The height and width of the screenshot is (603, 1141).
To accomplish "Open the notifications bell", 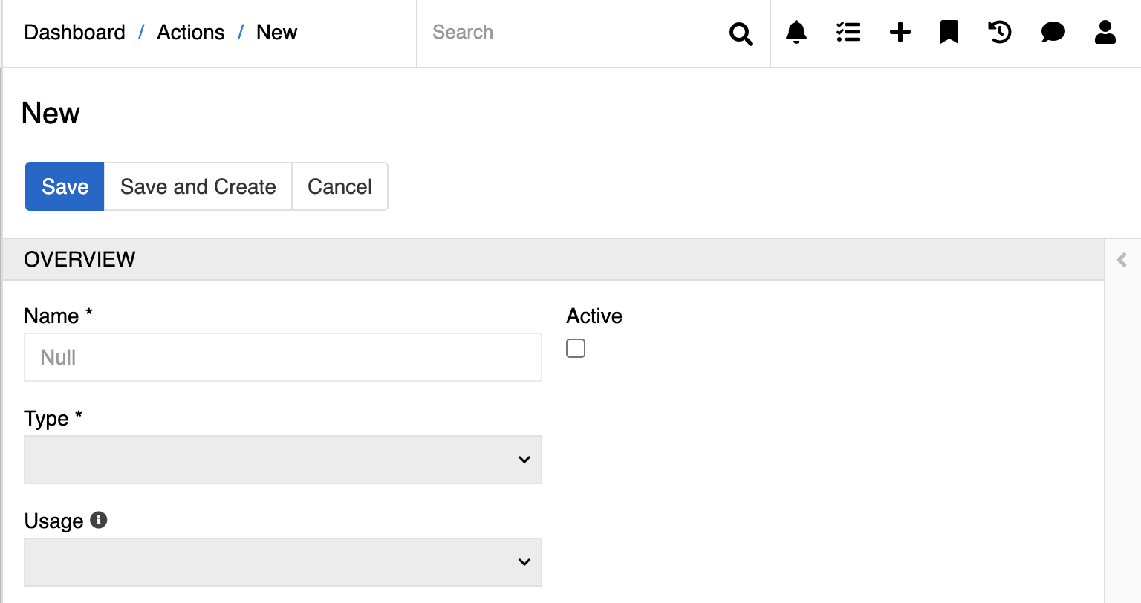I will tap(796, 33).
